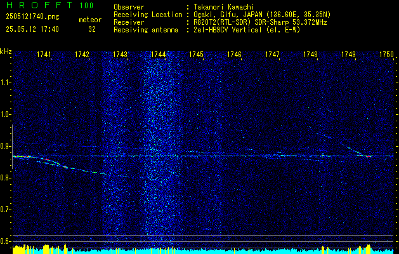The image size is (399, 254).
Task: Click the 1.1 kHz frequency label
Action: 5,83
